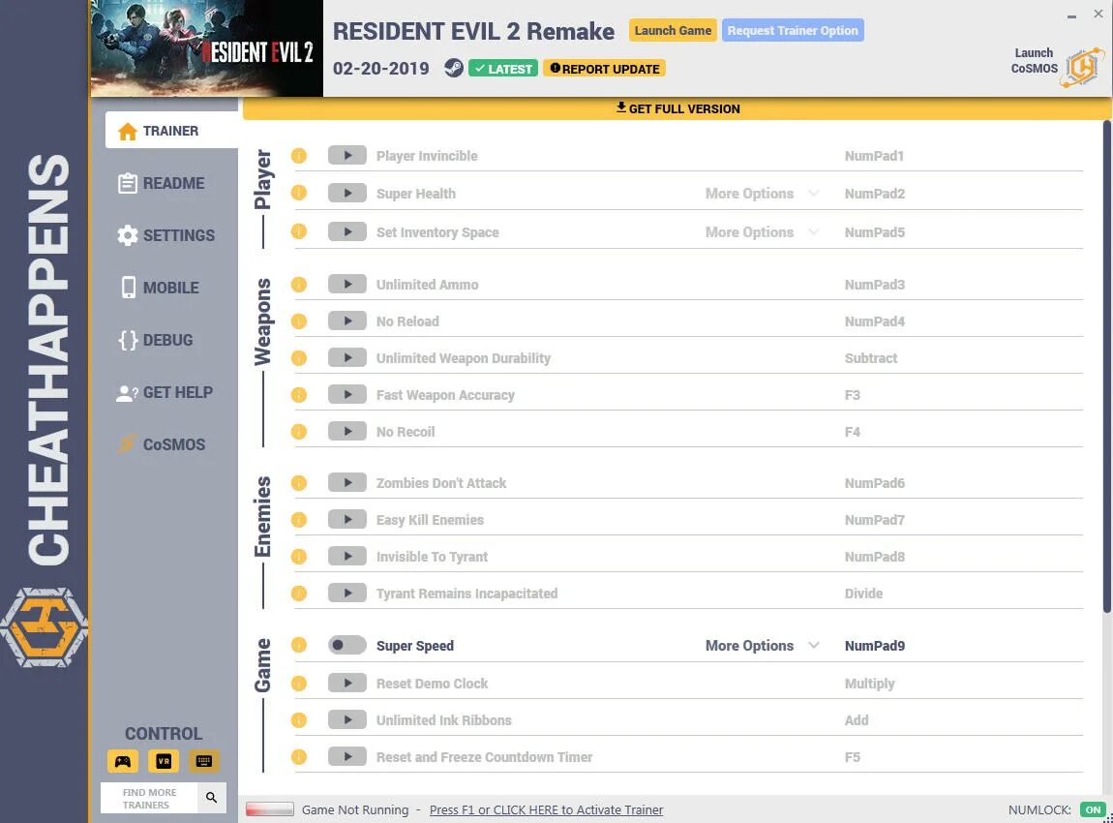The height and width of the screenshot is (823, 1113).
Task: Click the Invisible To Tyrant info icon
Action: (299, 557)
